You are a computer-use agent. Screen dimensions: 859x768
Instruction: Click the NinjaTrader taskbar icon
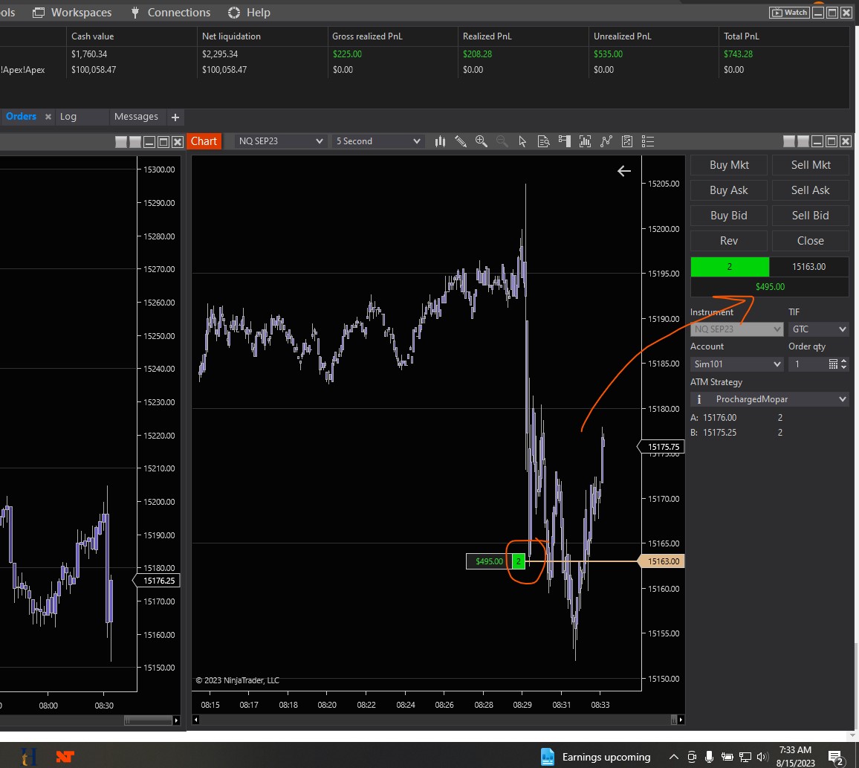tap(65, 757)
